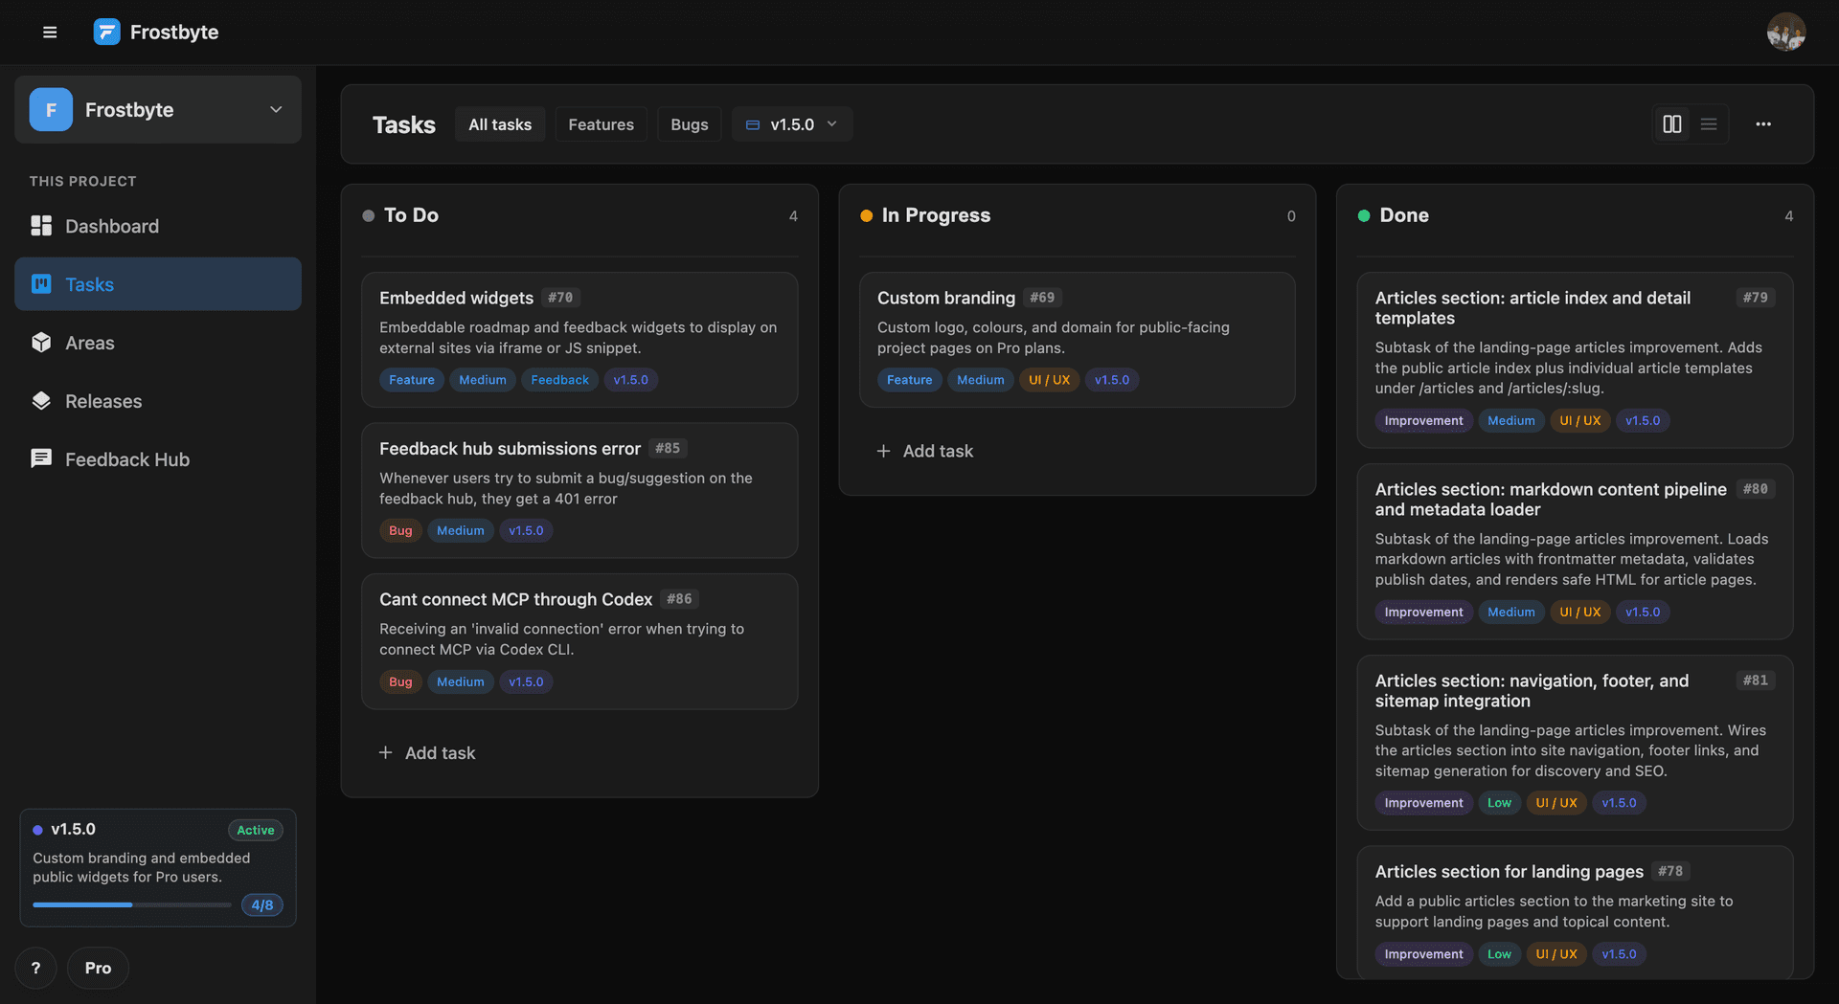Open the article index and detail templates task
Screen dimensions: 1839x1004
(x=1575, y=360)
